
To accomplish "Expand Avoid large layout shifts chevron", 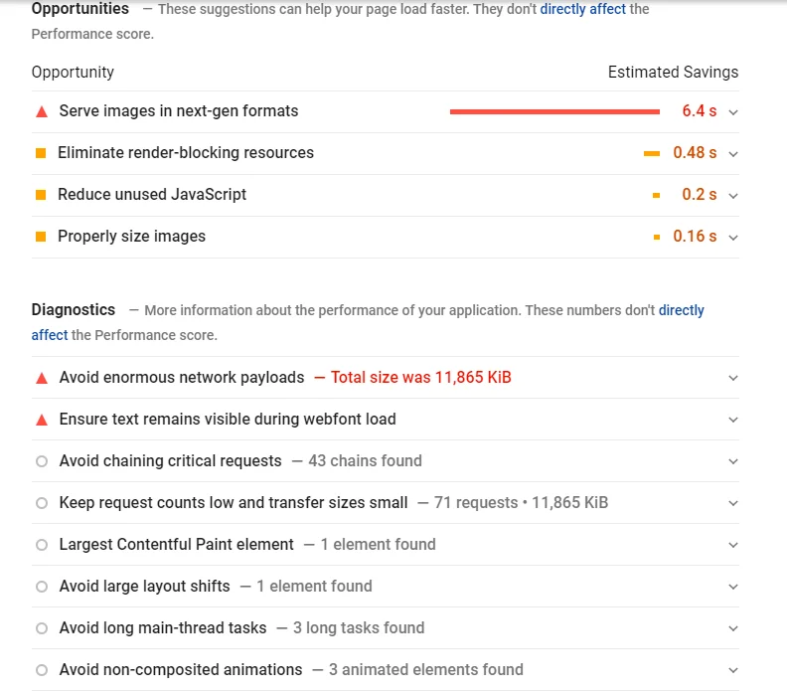I will coord(733,587).
